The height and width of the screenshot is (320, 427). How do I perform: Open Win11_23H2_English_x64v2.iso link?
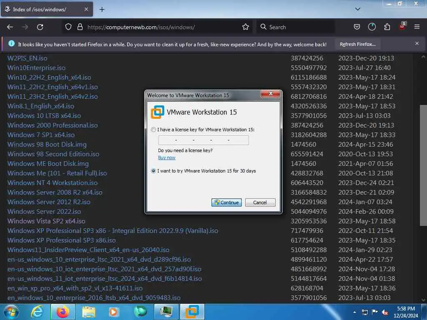[53, 97]
